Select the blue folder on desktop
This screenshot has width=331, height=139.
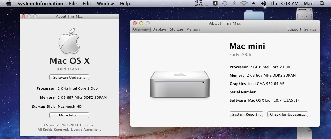click(254, 15)
